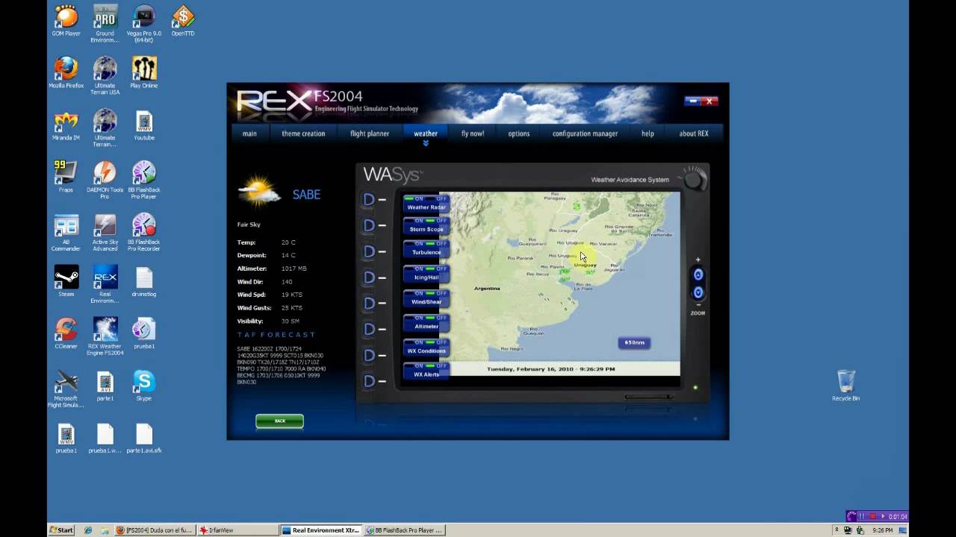Image resolution: width=956 pixels, height=537 pixels.
Task: Turn the WASys rotary knob
Action: coord(694,179)
